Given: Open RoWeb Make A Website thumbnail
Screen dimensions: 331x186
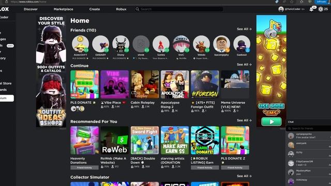Looking at the screenshot, I should coord(115,140).
